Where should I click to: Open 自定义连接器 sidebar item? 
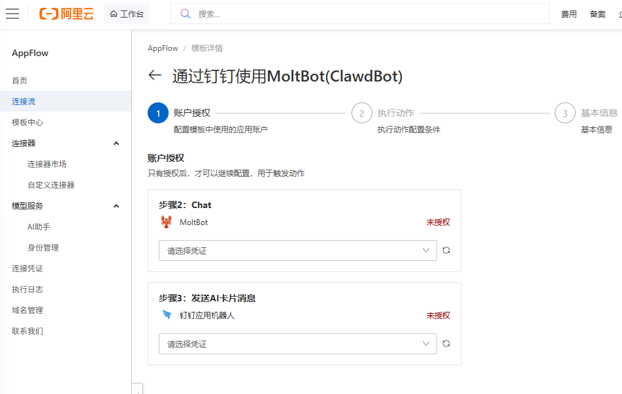(x=51, y=185)
